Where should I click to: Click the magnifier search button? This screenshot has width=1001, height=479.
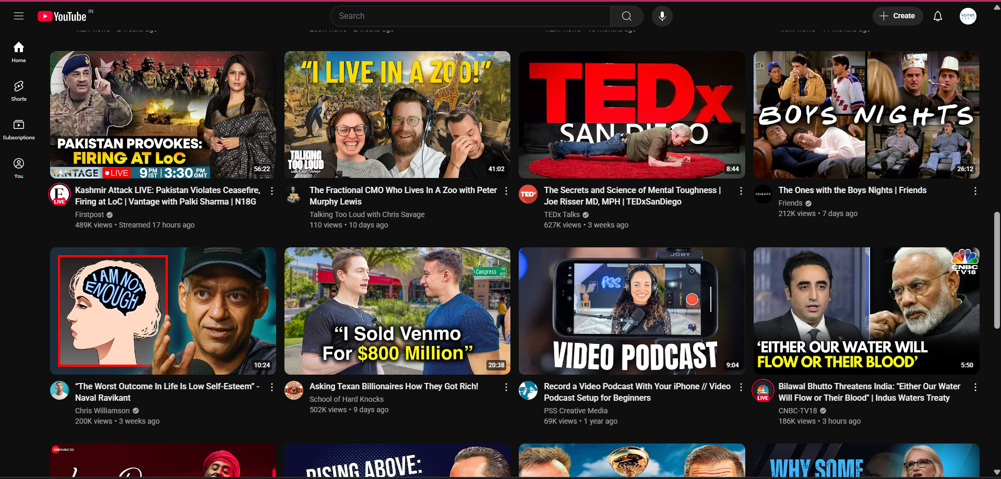(x=626, y=16)
